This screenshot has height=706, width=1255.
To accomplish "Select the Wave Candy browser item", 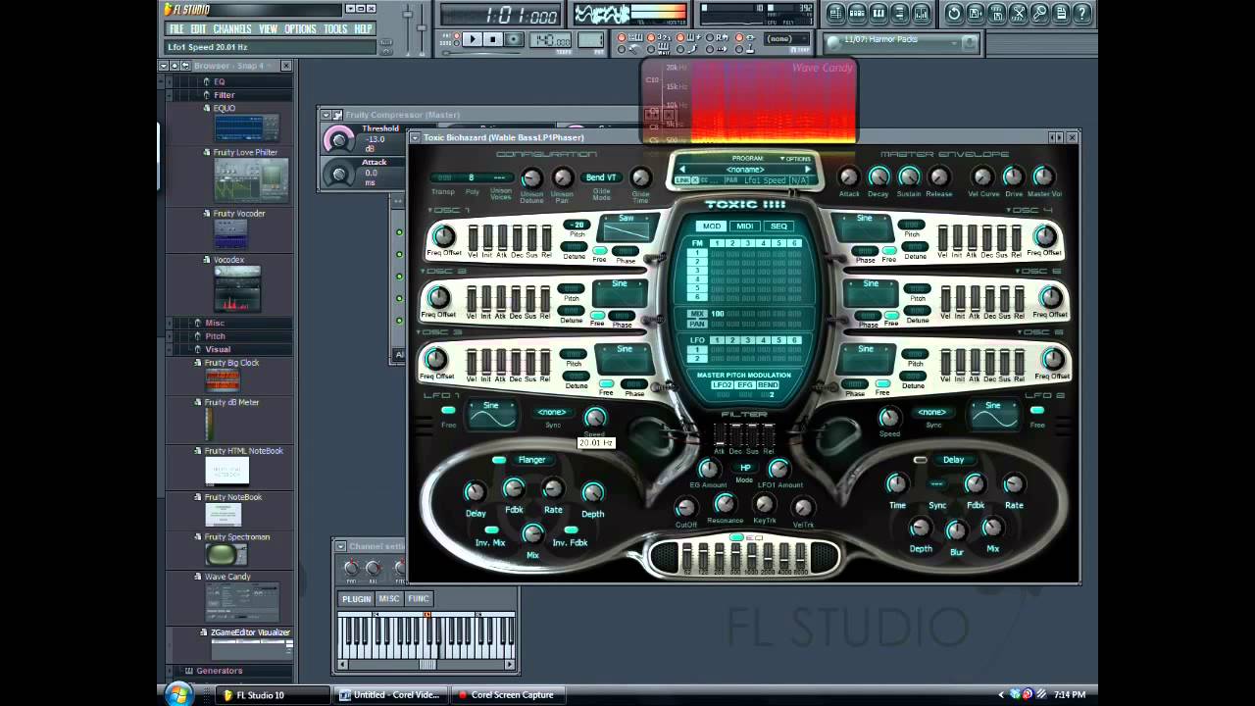I will tap(227, 577).
